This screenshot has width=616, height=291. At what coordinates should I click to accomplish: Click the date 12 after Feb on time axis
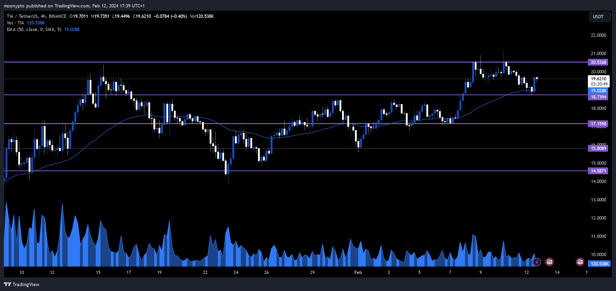527,273
